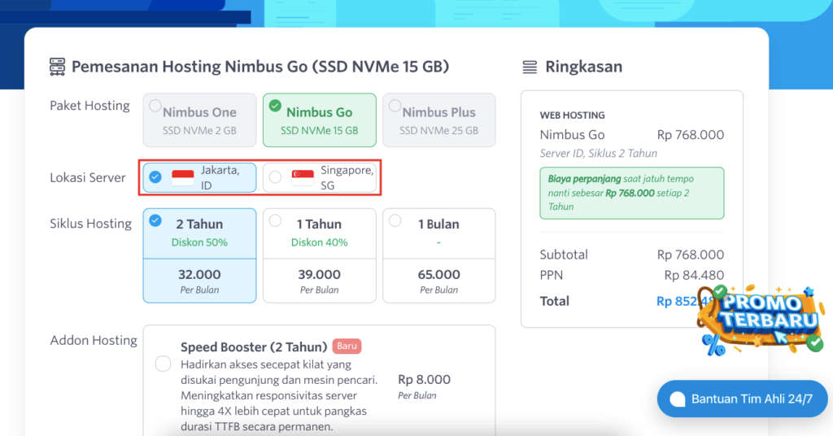Click the chat bubble icon in help button
833x436 pixels.
point(678,399)
